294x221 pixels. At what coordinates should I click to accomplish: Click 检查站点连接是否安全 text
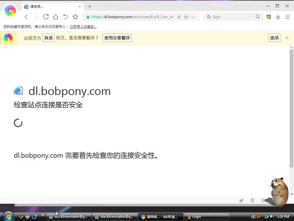(48, 105)
